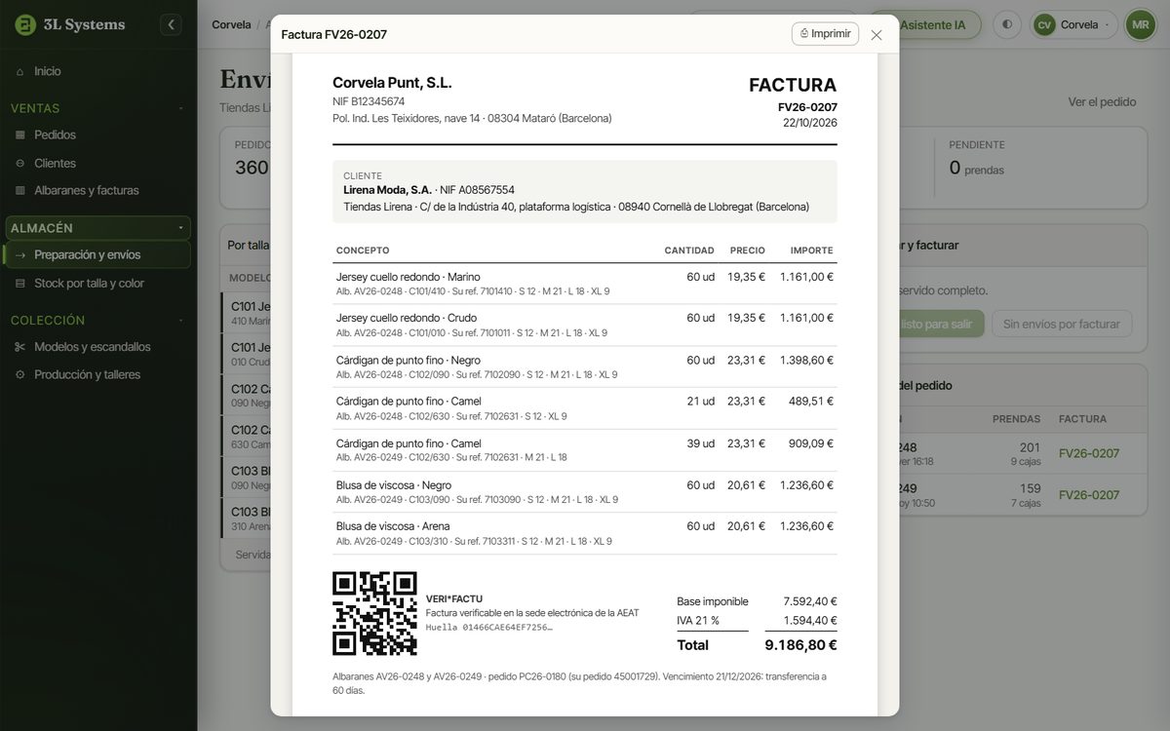Image resolution: width=1170 pixels, height=731 pixels.
Task: Click the Corvela Punt, S.L. heading
Action: point(392,83)
